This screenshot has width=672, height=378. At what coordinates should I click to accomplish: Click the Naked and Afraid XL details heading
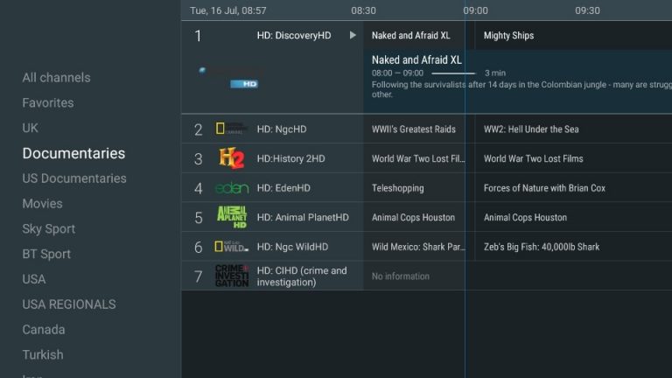pos(416,60)
